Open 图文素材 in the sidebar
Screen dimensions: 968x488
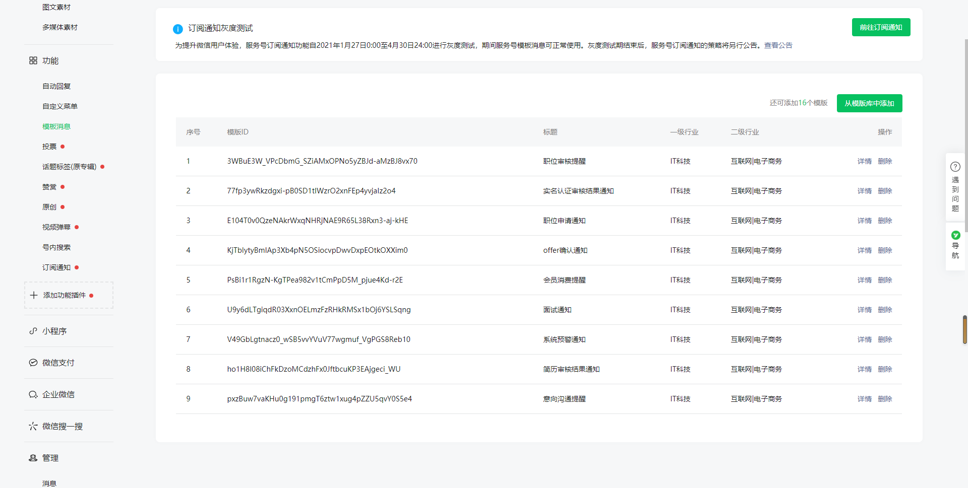coord(56,7)
